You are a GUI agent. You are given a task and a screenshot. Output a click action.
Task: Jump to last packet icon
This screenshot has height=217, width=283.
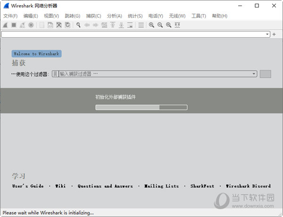pyautogui.click(x=121, y=25)
